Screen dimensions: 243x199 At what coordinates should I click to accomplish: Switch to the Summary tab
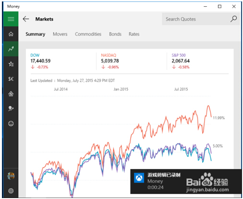tap(36, 34)
